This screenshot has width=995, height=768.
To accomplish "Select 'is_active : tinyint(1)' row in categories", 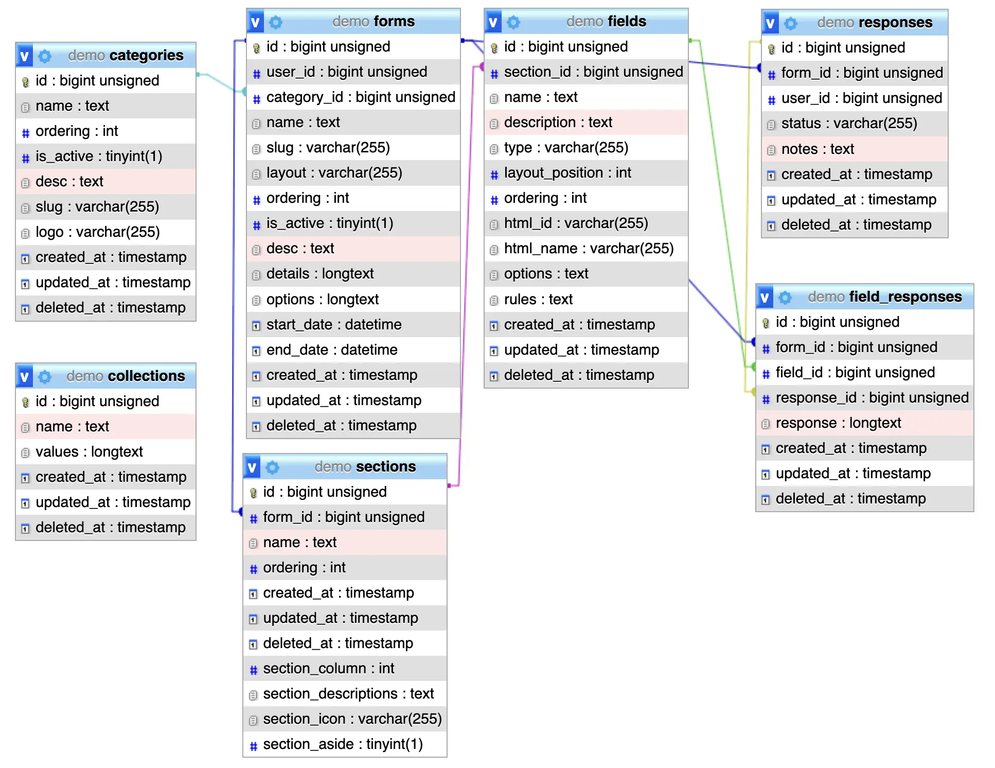I will coord(106,156).
